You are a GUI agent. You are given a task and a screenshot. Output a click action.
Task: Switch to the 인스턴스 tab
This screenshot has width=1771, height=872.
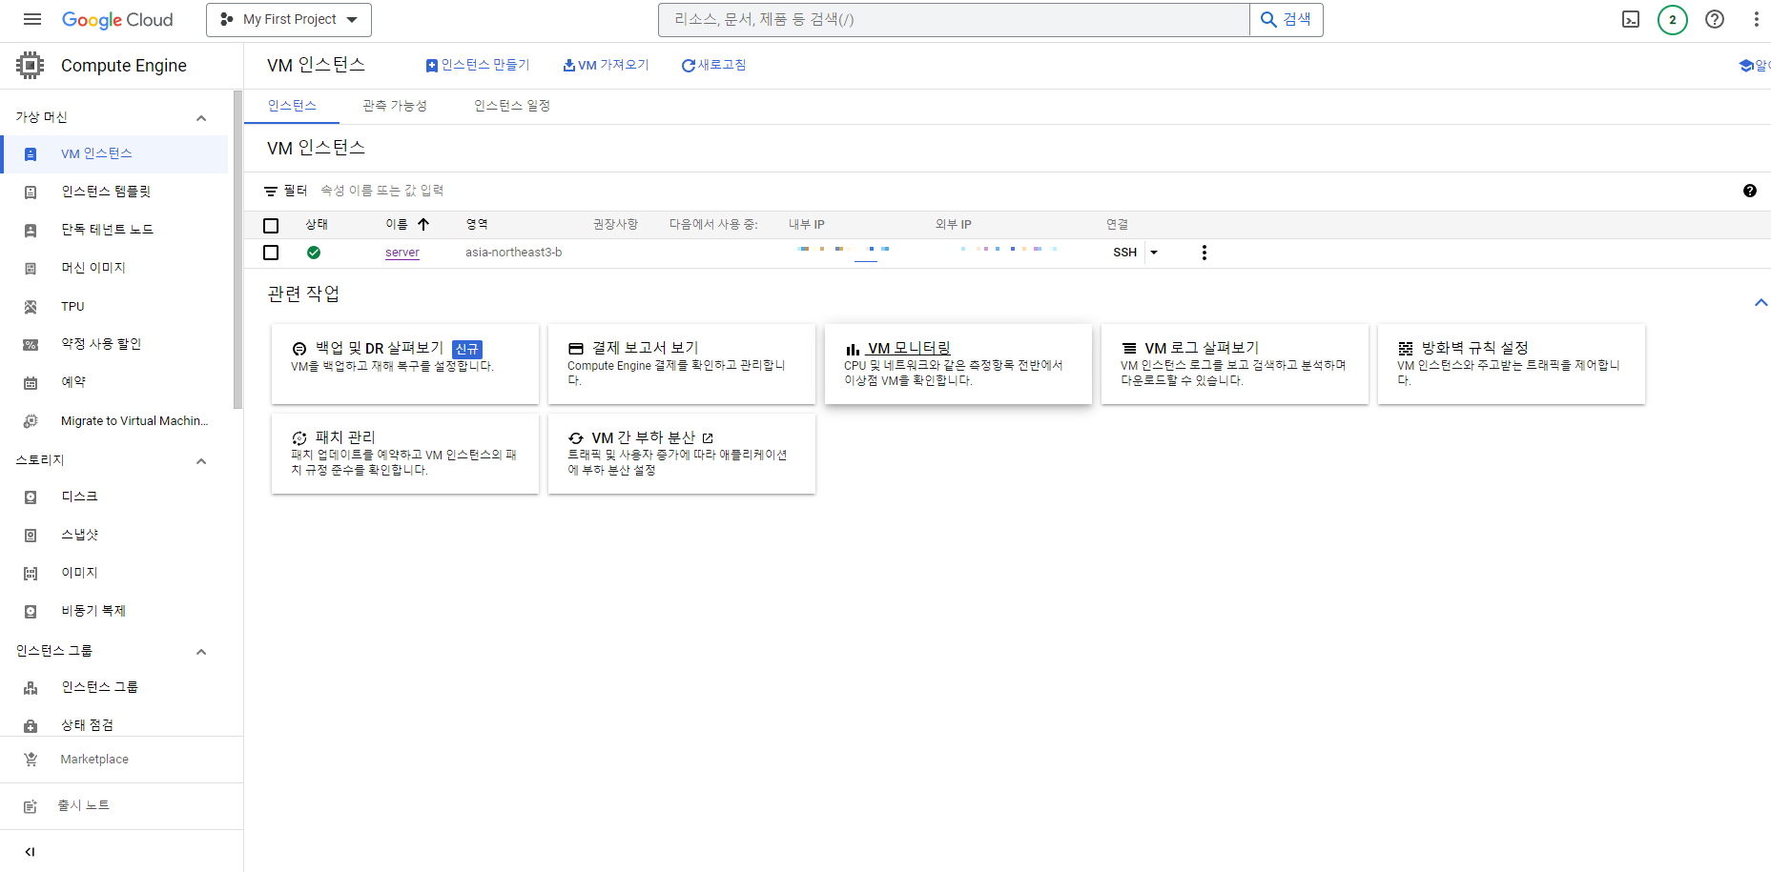[x=292, y=106]
